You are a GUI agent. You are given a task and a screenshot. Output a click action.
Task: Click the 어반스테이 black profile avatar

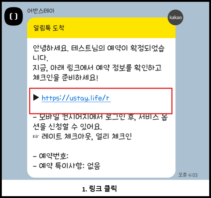pos(14,16)
